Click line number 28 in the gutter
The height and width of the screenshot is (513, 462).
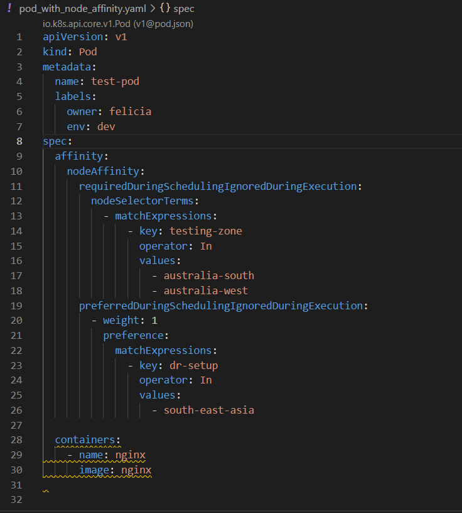[x=16, y=440]
